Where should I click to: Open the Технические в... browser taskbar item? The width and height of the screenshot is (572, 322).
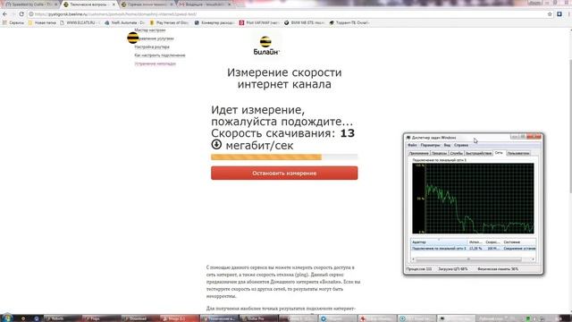219,318
